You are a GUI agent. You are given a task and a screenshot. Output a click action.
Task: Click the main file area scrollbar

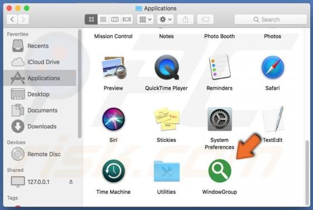[307, 173]
